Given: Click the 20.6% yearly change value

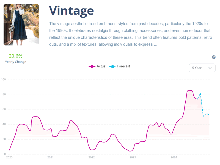Looking at the screenshot, I should point(16,56).
